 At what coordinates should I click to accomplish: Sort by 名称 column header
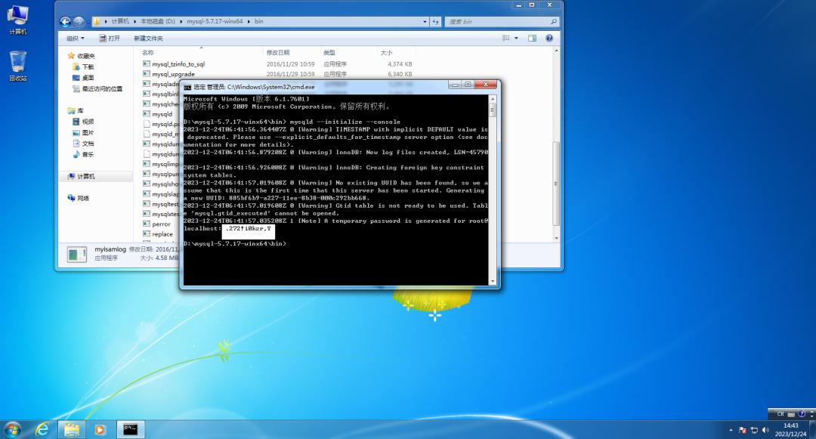tap(148, 53)
